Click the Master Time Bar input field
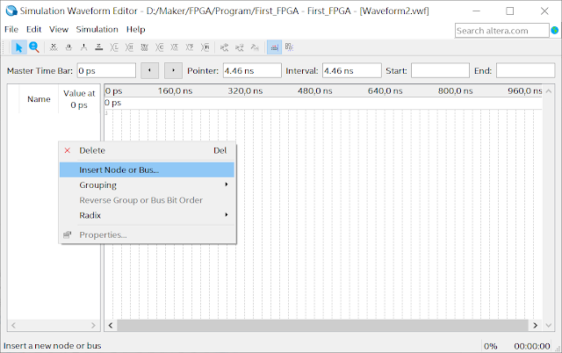This screenshot has width=562, height=353. tap(107, 70)
